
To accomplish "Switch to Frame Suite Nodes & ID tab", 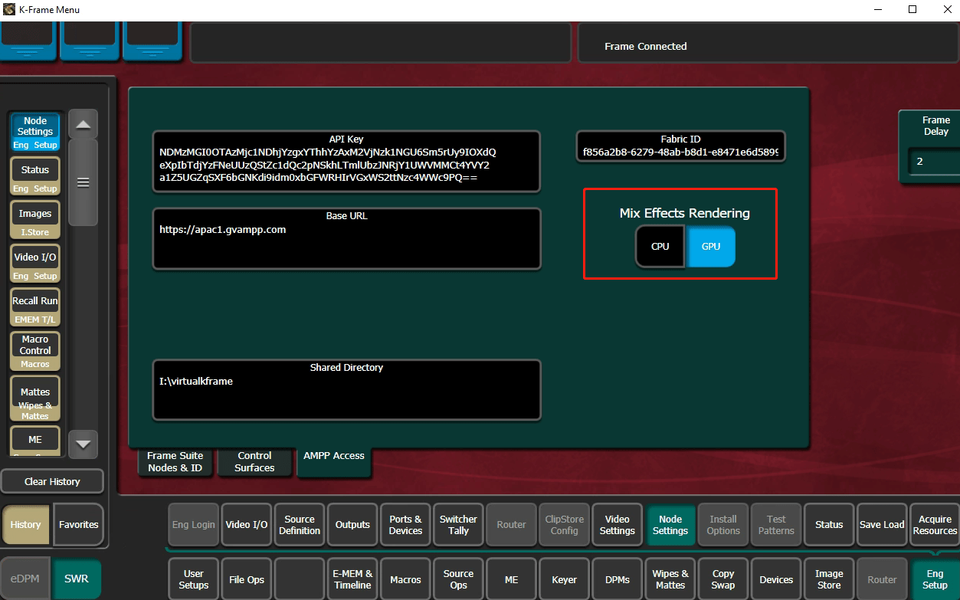I will pos(175,461).
